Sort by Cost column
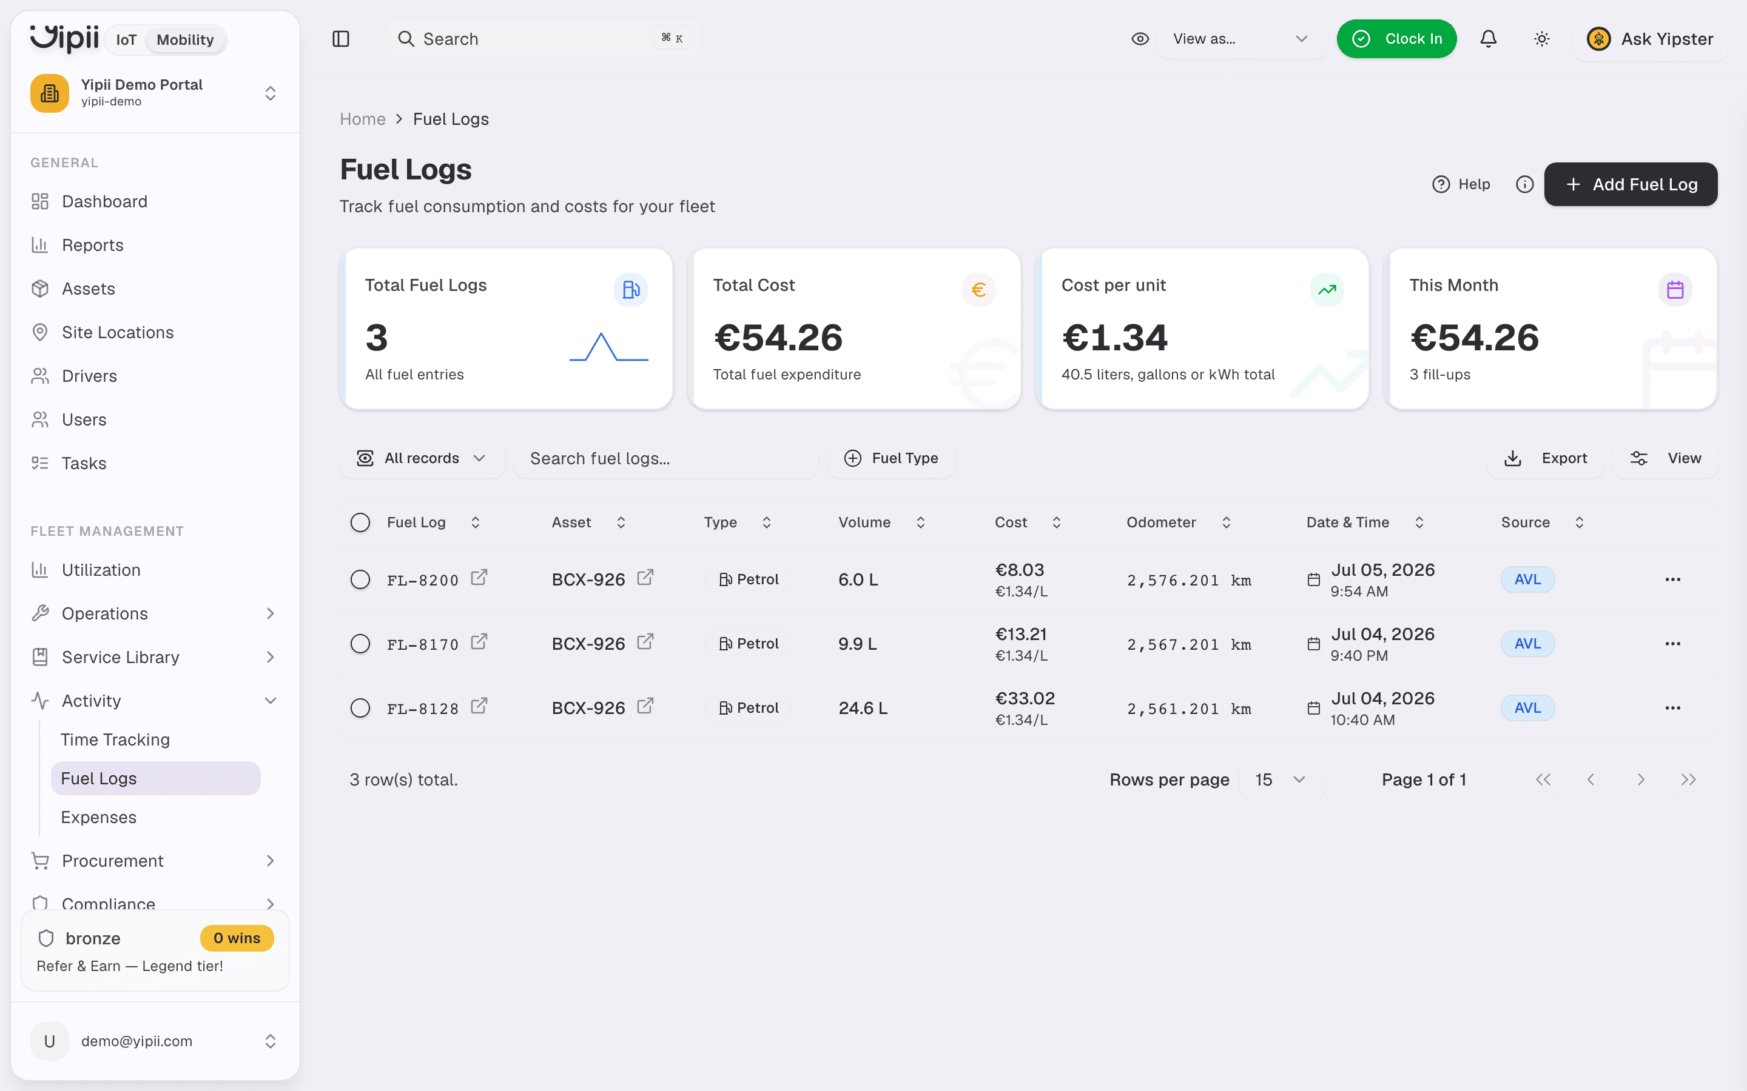The height and width of the screenshot is (1091, 1747). click(1028, 522)
